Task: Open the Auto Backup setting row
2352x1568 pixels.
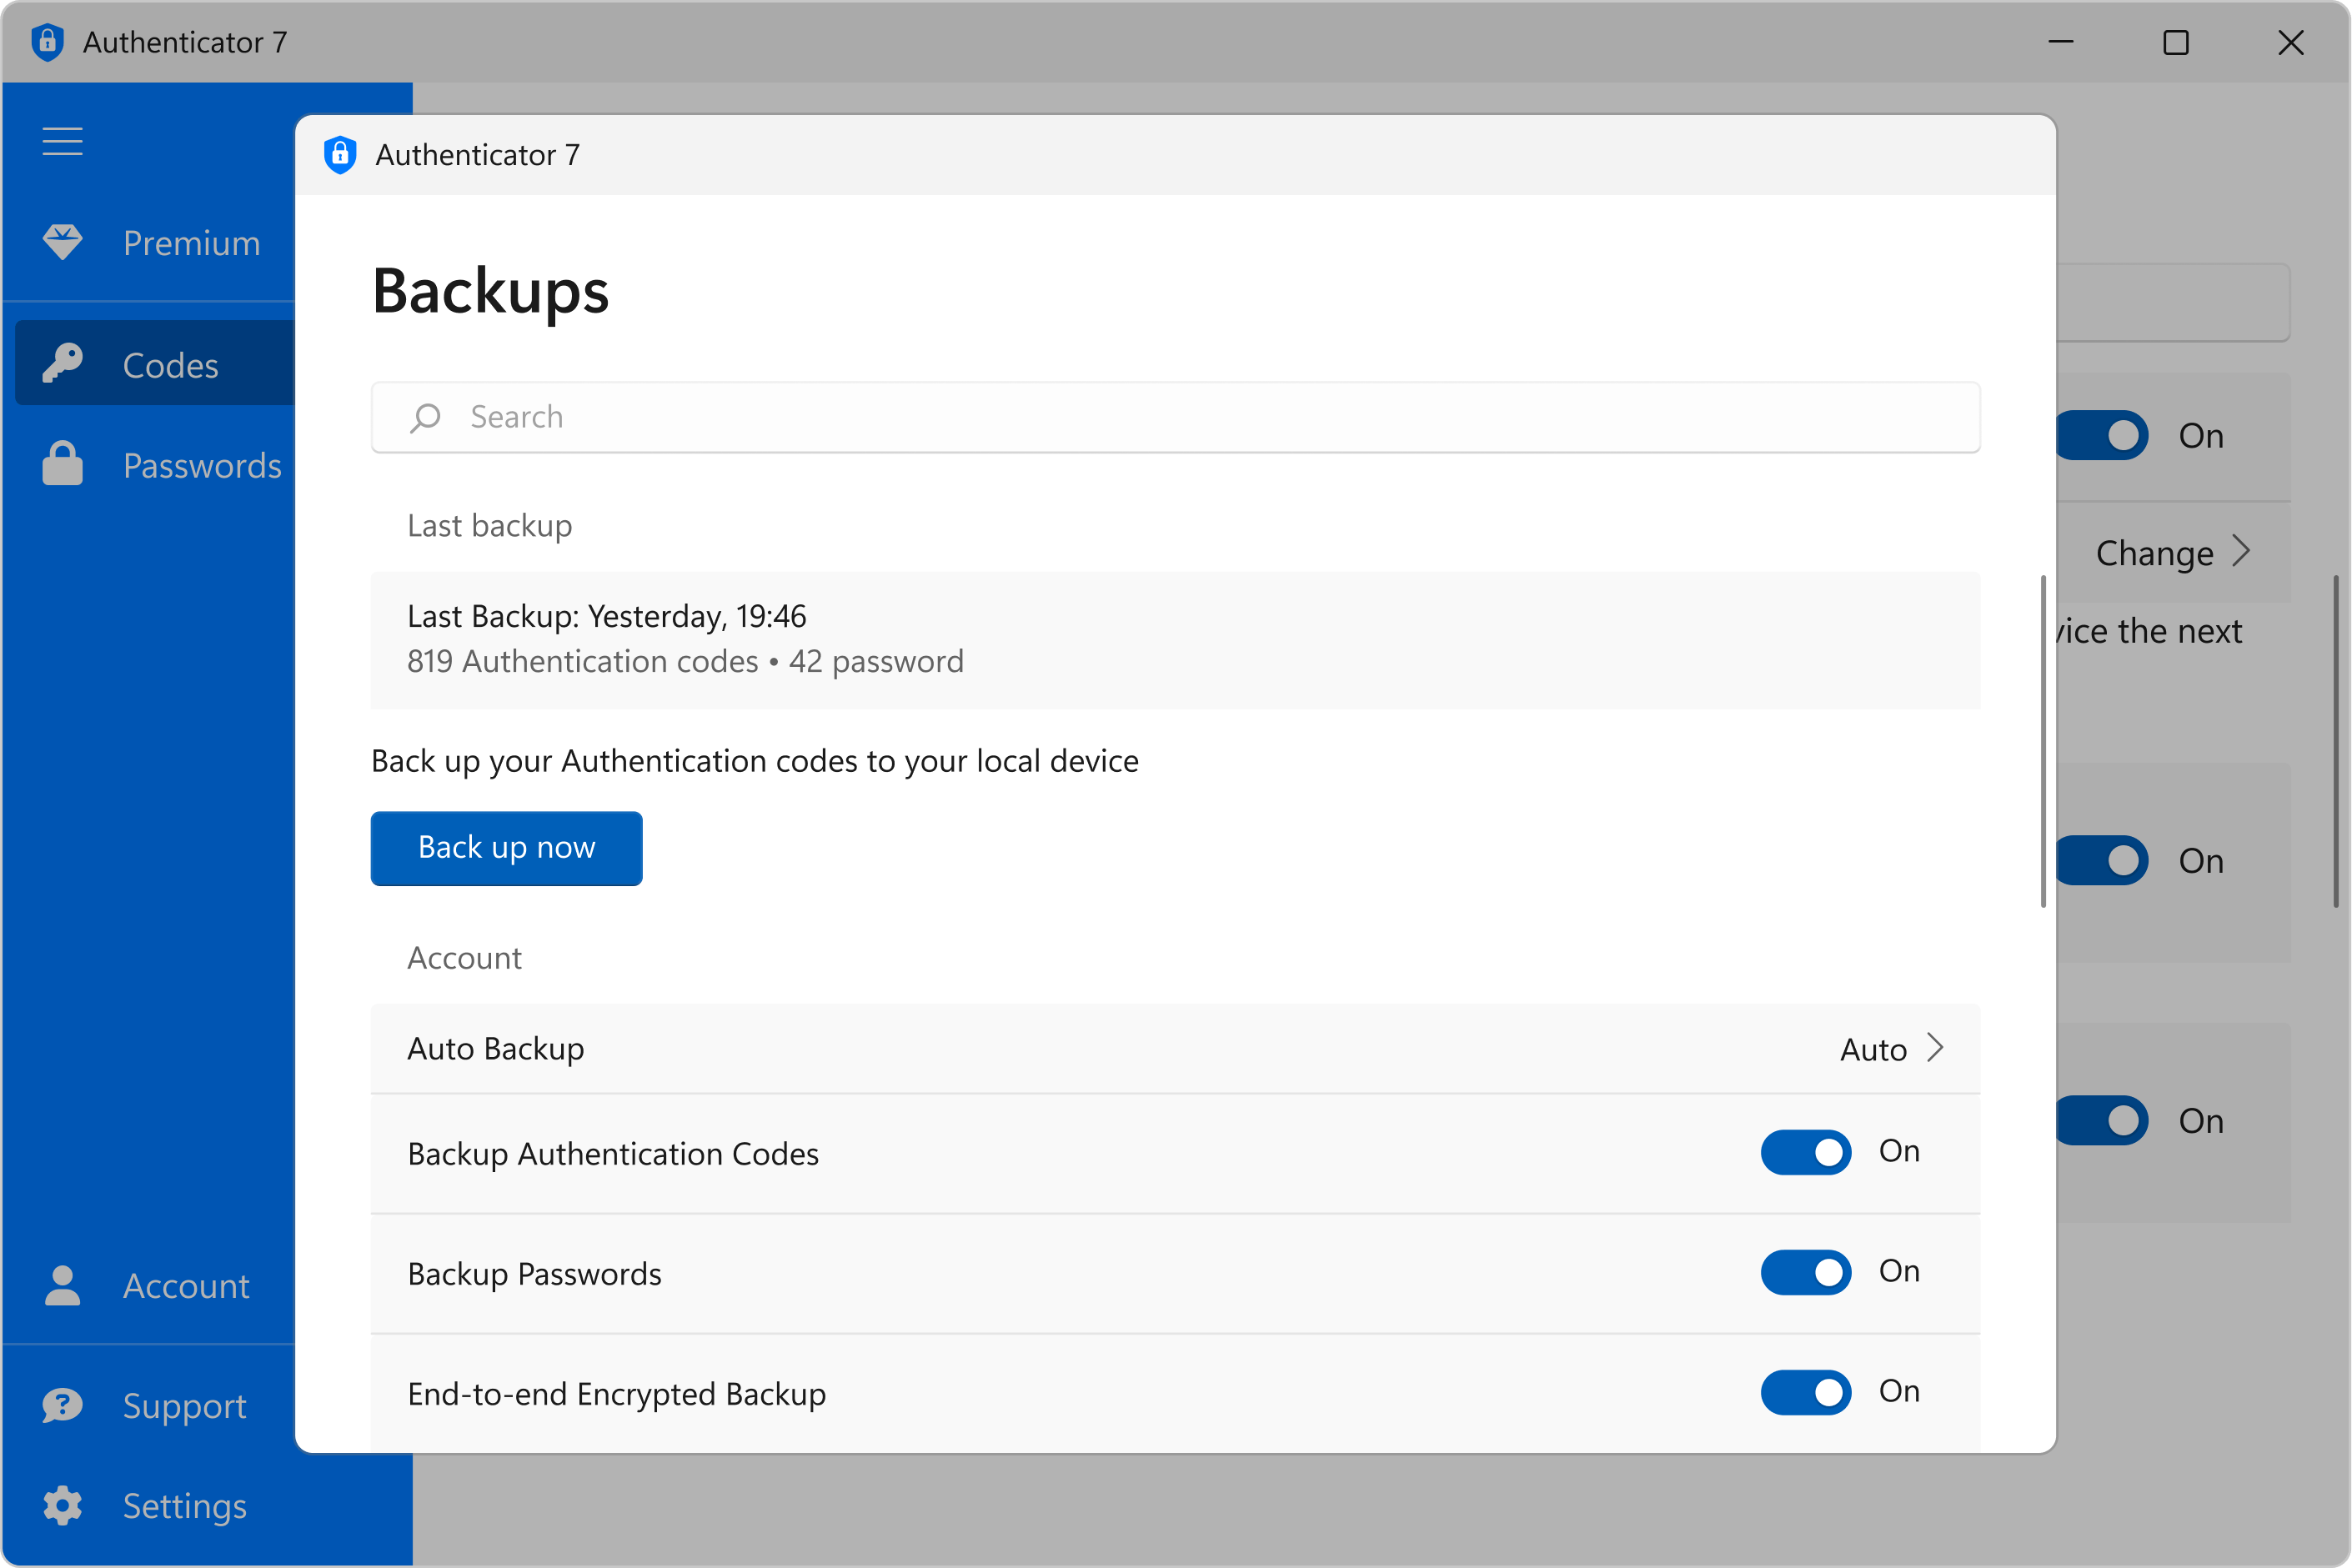Action: (1175, 1049)
